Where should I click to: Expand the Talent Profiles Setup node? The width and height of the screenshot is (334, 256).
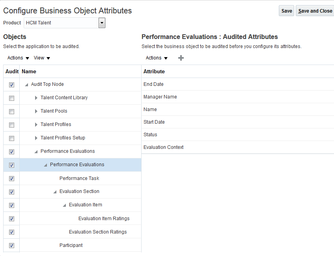pos(36,138)
